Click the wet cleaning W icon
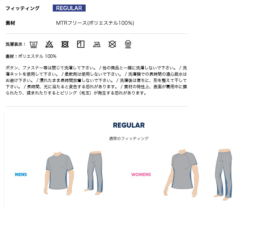Image resolution: width=253 pixels, height=226 pixels. (x=128, y=44)
